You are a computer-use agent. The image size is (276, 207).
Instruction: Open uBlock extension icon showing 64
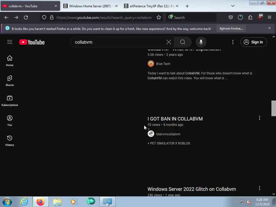260,17
